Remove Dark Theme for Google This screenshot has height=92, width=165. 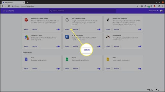click(x=76, y=29)
